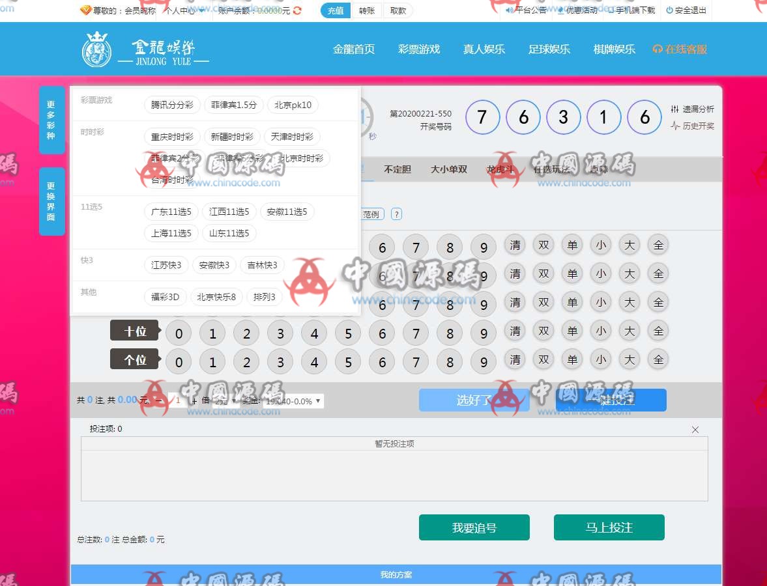Viewport: 767px width, 586px height.
Task: Click the 我的方案 bar
Action: [396, 575]
